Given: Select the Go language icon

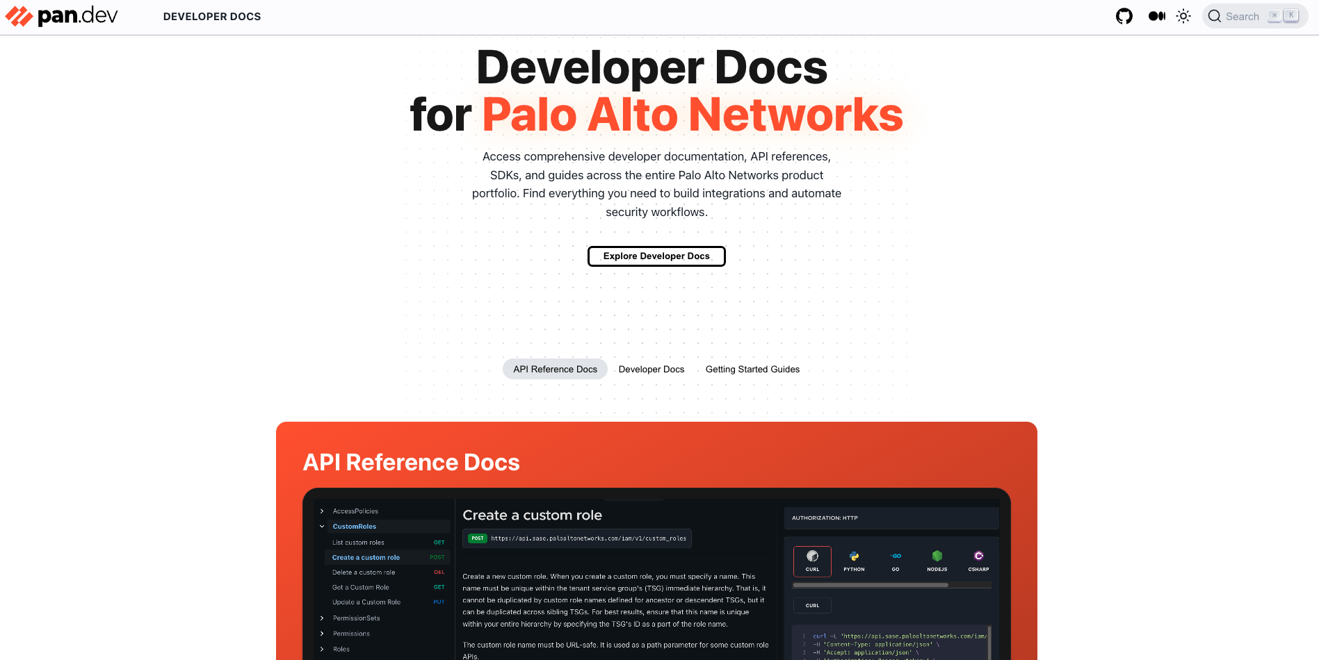Looking at the screenshot, I should click(896, 561).
